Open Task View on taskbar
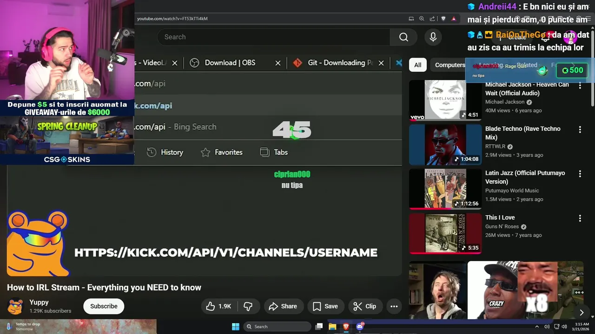Viewport: 595px width, 334px height. [x=319, y=327]
